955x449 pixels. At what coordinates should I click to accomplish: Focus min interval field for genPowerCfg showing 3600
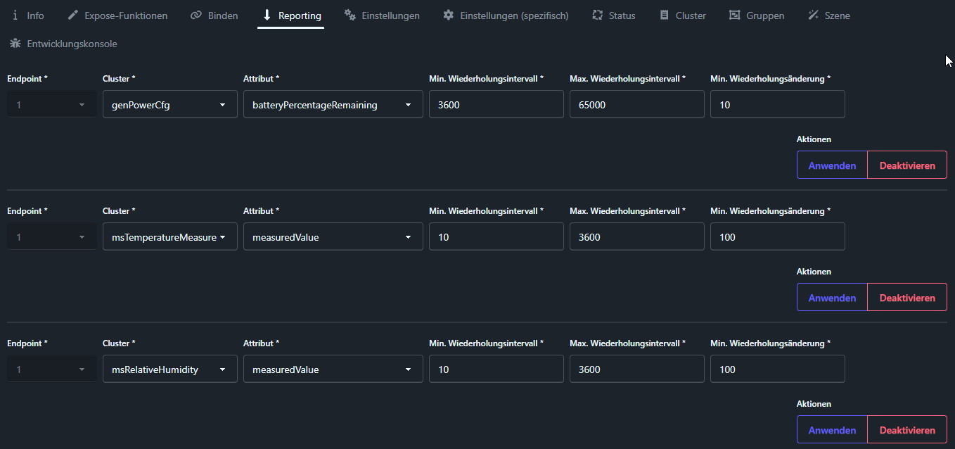pyautogui.click(x=495, y=105)
